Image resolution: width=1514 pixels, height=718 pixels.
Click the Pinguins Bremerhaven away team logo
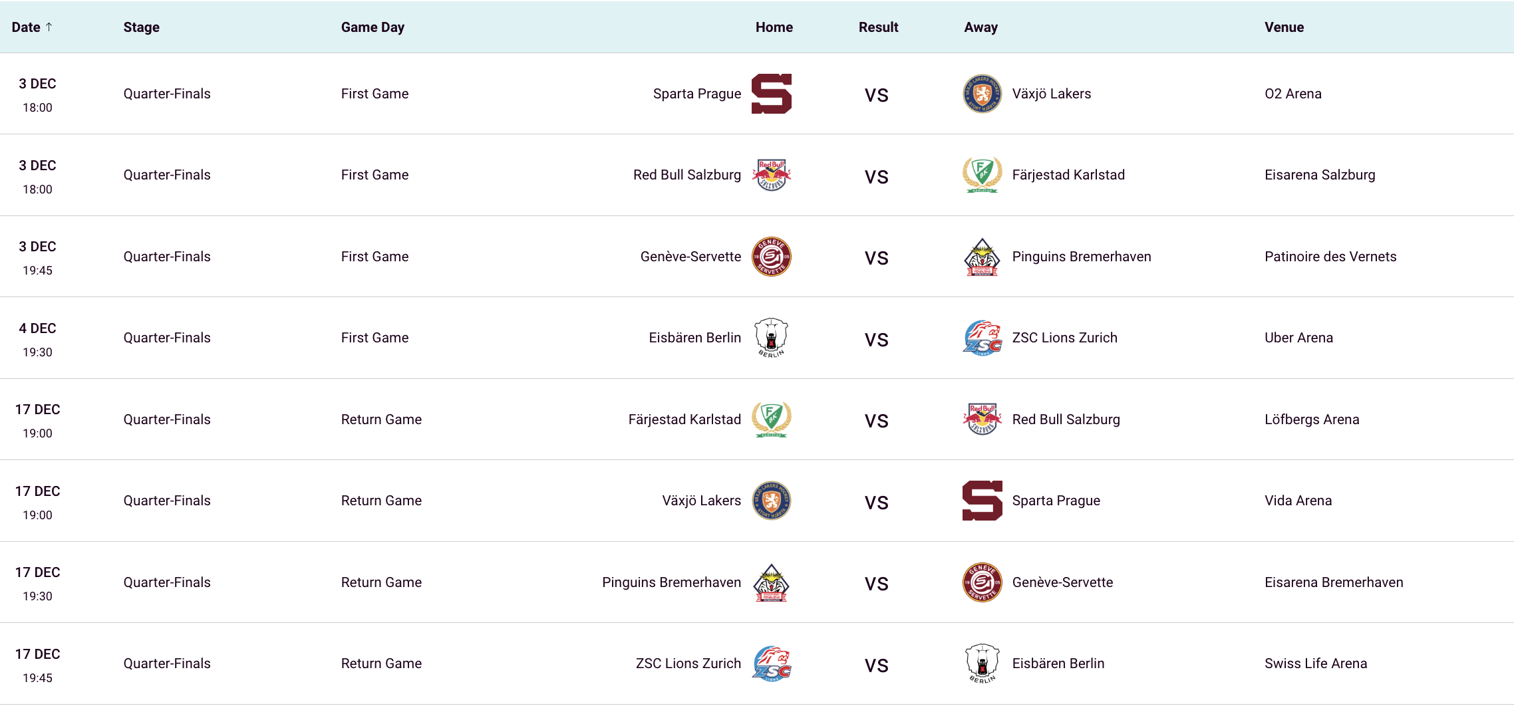[982, 257]
